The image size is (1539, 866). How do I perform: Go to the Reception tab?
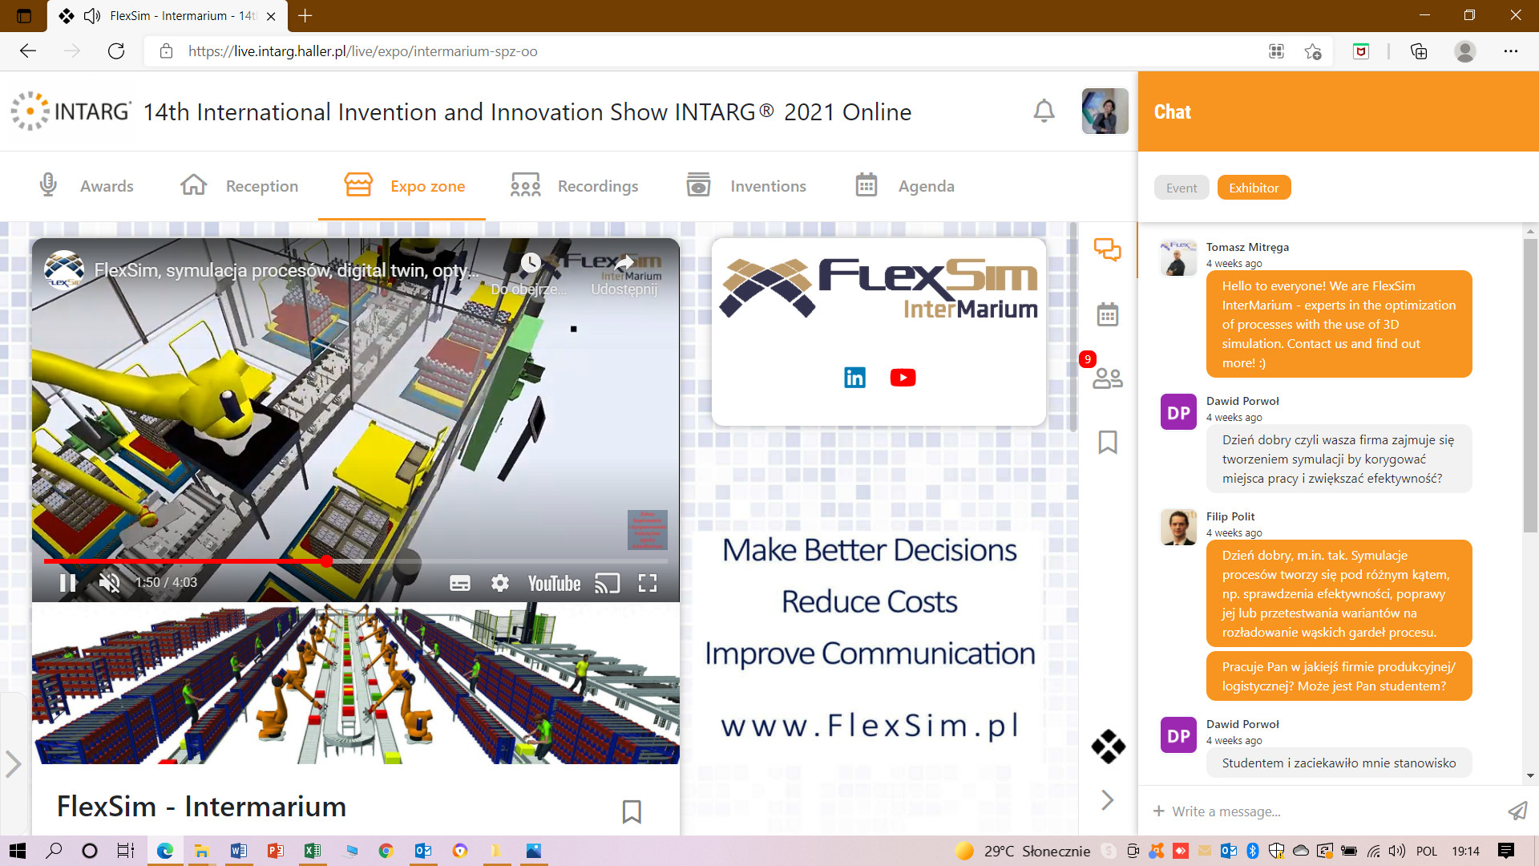coord(239,186)
